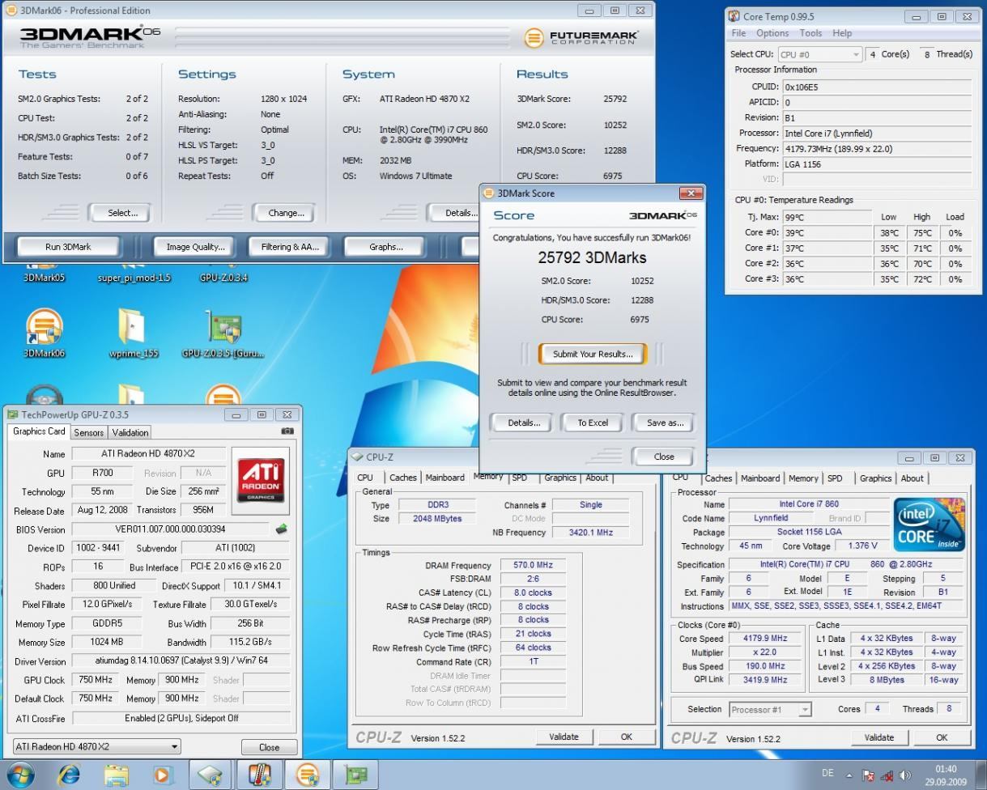Click the BIOS save chip icon in GPU-Z
Screen dimensions: 987x790
(x=282, y=529)
